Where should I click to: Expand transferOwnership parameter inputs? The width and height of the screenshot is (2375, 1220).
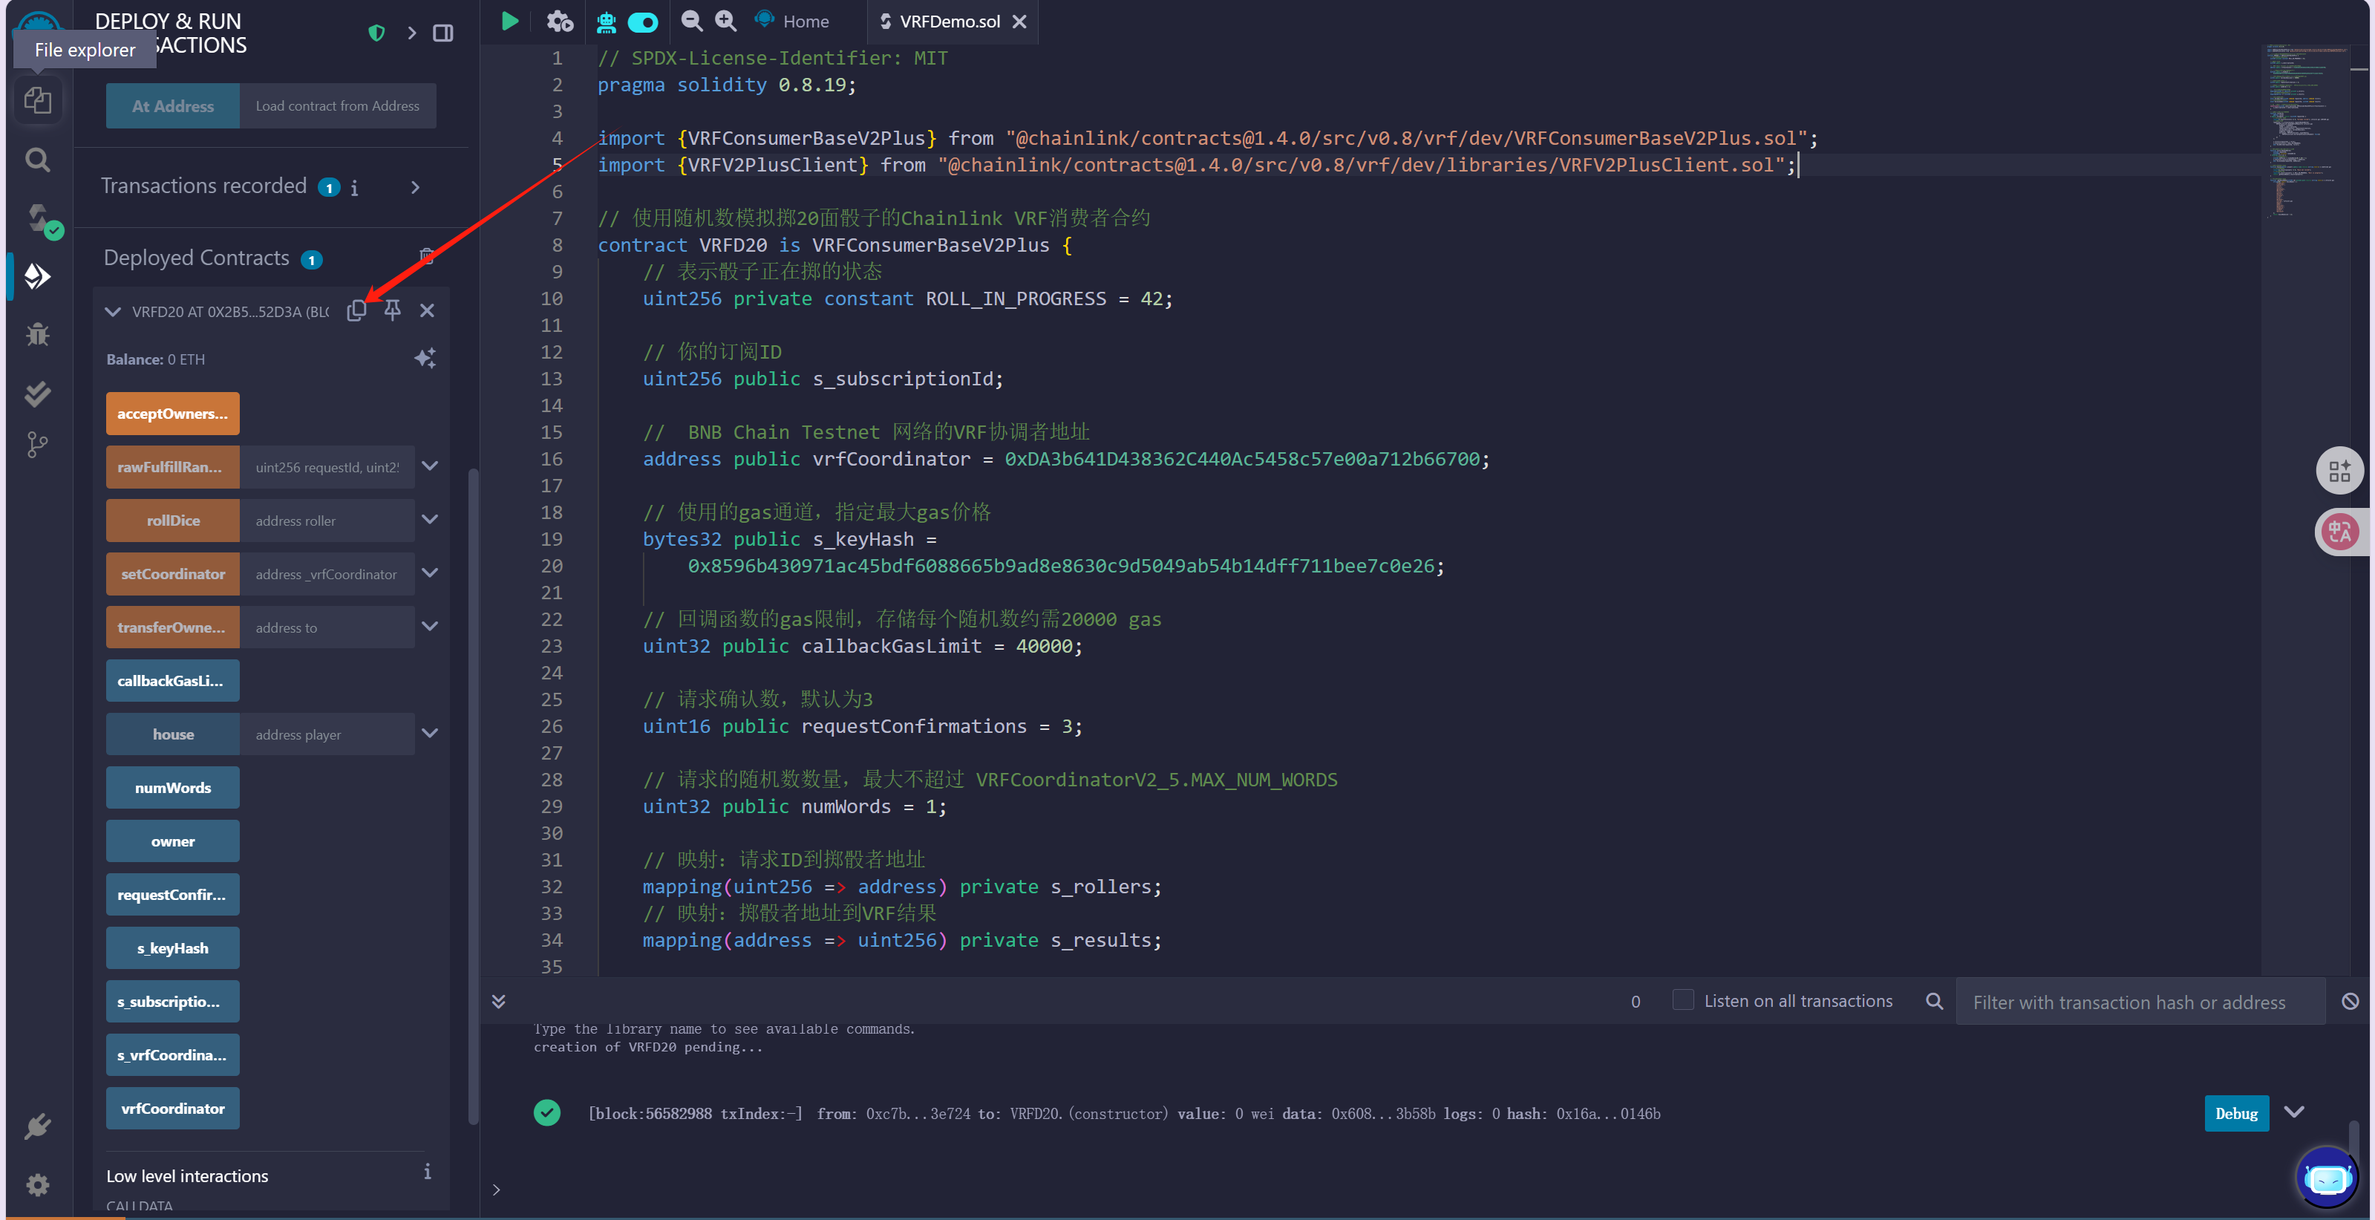click(x=430, y=626)
